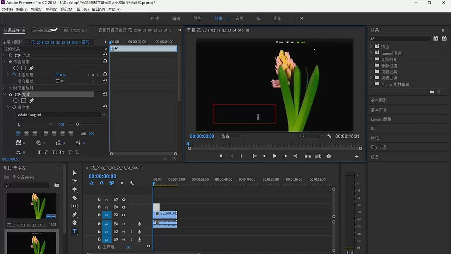Screen dimensions: 451x254
Task: Select the Slip tool
Action: 74,206
